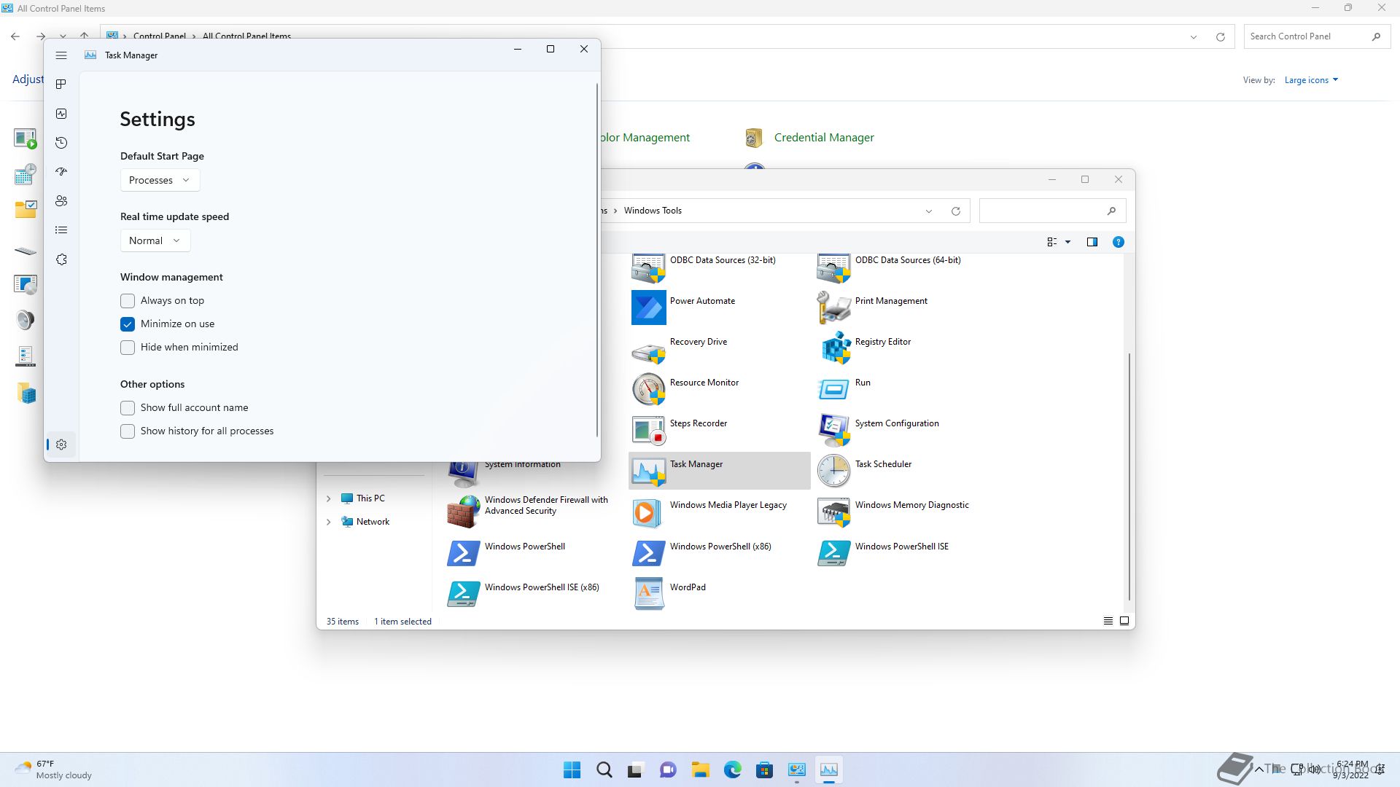Viewport: 1400px width, 787px height.
Task: Open recent locations chevron in Control Panel
Action: pos(63,36)
